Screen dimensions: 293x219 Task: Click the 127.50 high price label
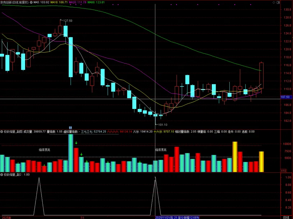[68, 21]
